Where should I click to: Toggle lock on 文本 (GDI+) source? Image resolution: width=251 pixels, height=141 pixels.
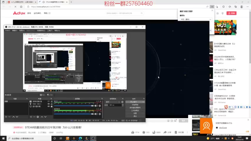(51, 104)
